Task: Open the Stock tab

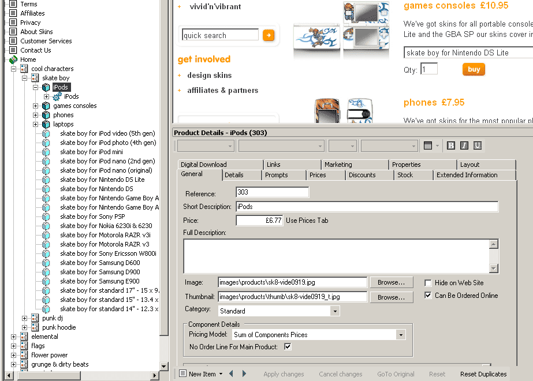Action: [x=405, y=175]
